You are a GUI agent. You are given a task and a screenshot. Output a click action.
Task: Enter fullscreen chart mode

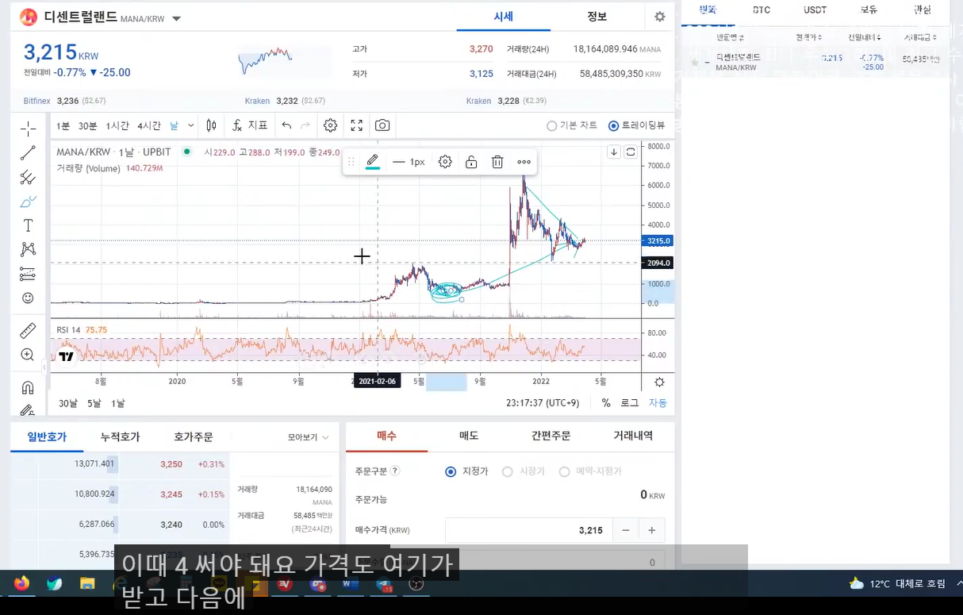point(357,125)
